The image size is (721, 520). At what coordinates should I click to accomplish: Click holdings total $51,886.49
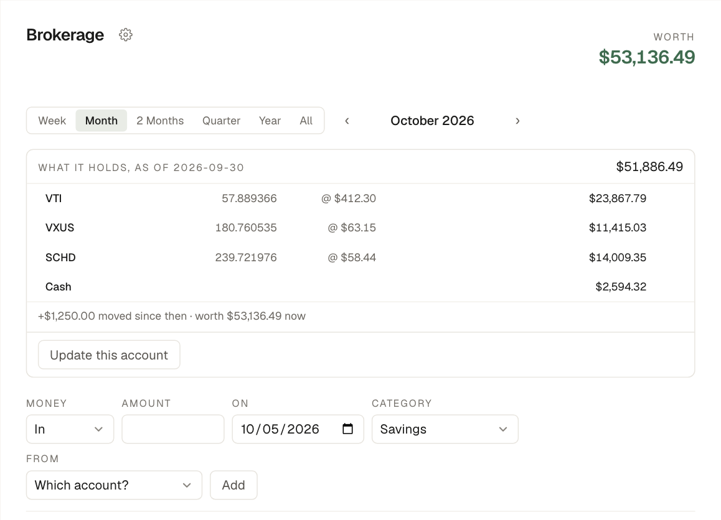650,167
